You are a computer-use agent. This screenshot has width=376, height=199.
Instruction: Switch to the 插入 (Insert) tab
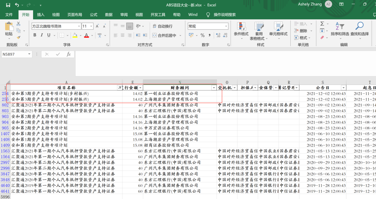[x=41, y=15]
